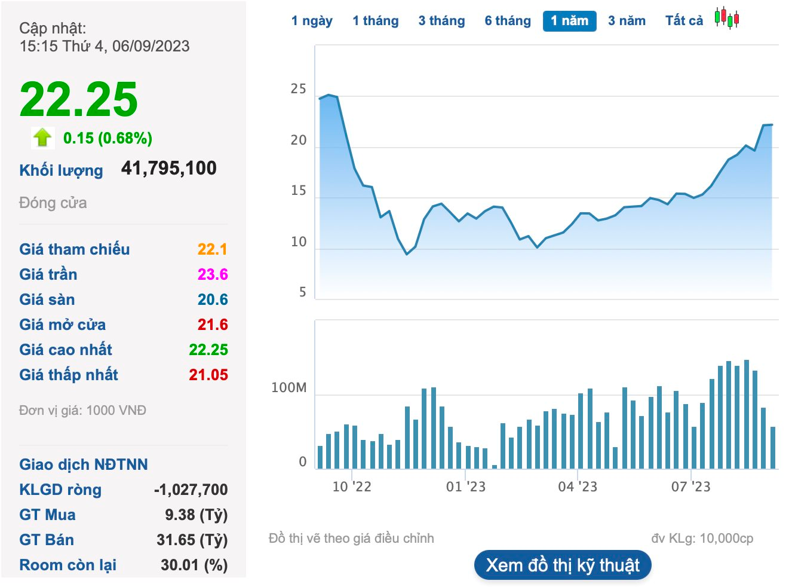The height and width of the screenshot is (587, 792).
Task: Click the 'GT Bán' label
Action: coord(47,540)
